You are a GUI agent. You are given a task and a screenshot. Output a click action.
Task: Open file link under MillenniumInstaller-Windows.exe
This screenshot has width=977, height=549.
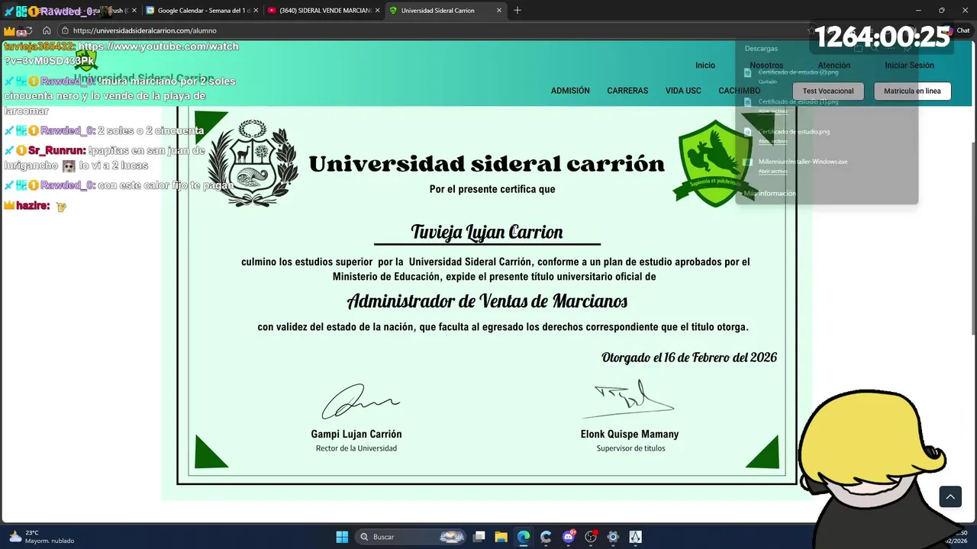tap(772, 171)
